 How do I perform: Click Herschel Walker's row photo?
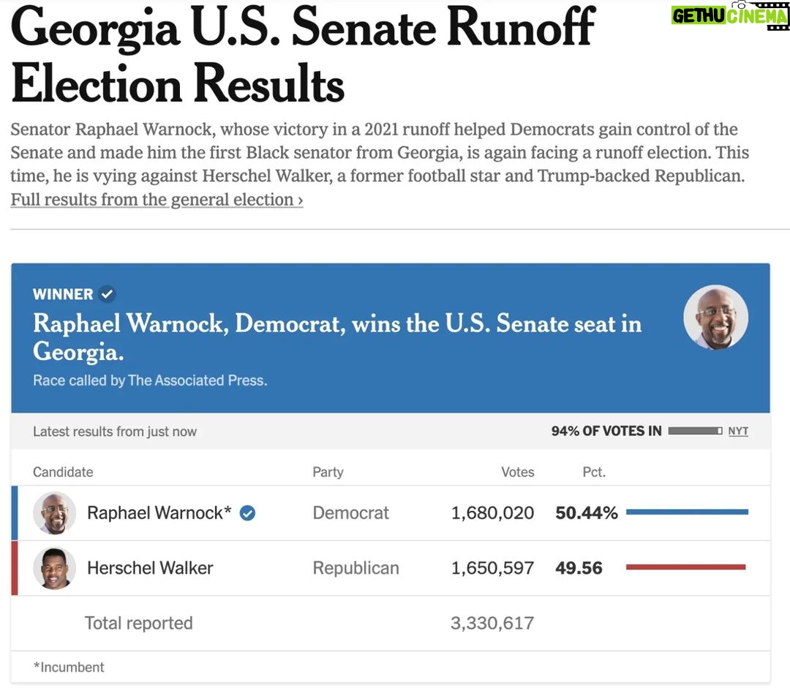tap(54, 568)
